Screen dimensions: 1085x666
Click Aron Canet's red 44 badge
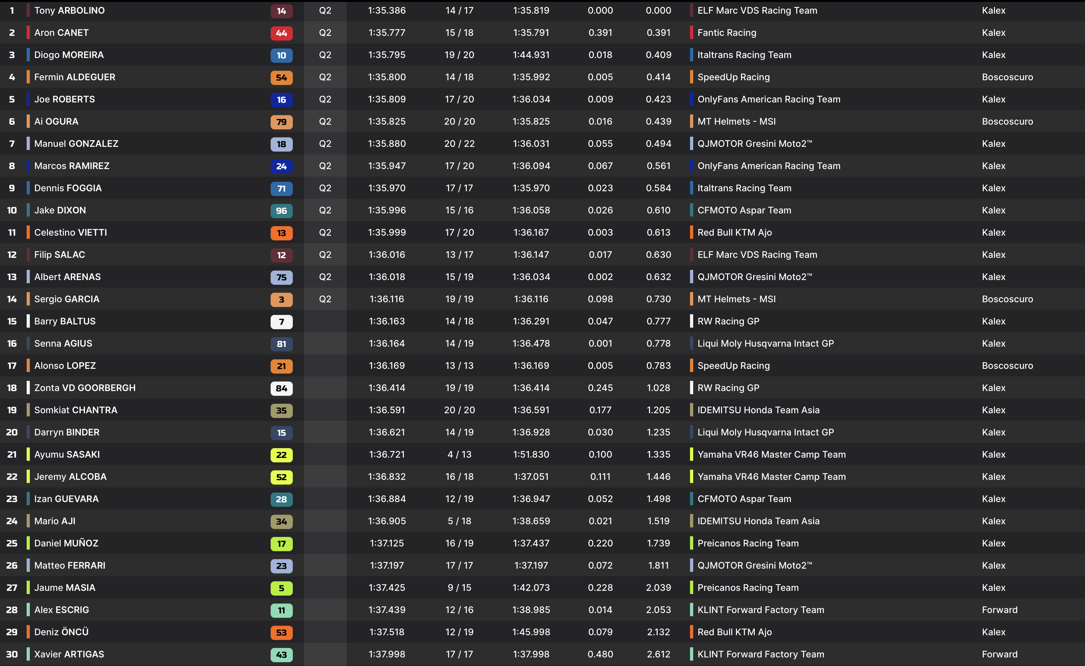281,33
